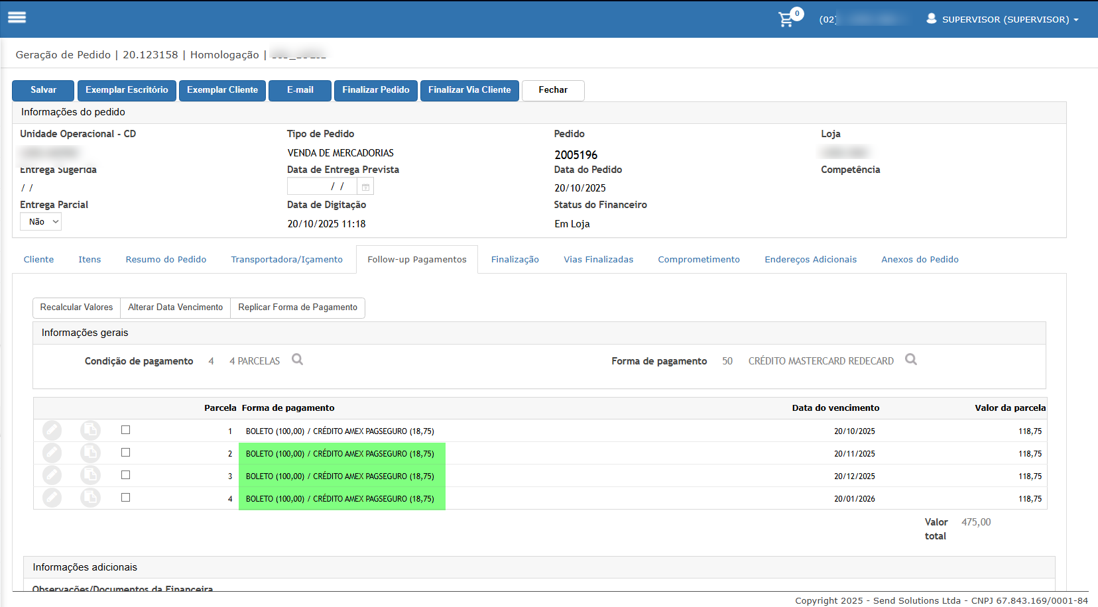Screen dimensions: 1098x607
Task: Switch to the Itens tab
Action: coord(90,260)
